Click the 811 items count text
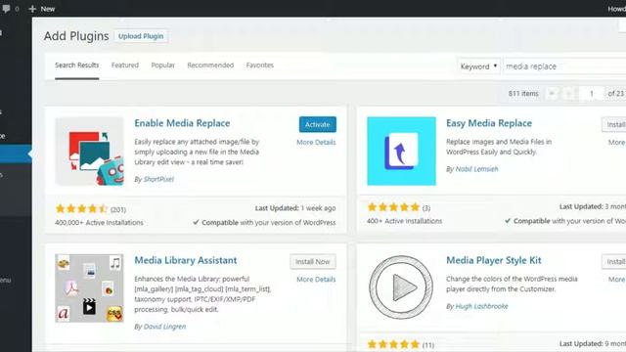The width and height of the screenshot is (626, 352). pyautogui.click(x=523, y=94)
